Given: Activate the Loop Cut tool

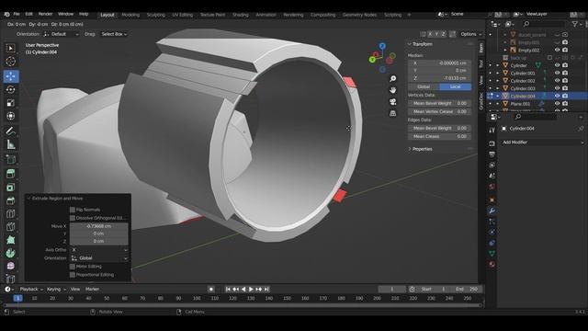Looking at the screenshot, I should (x=10, y=213).
